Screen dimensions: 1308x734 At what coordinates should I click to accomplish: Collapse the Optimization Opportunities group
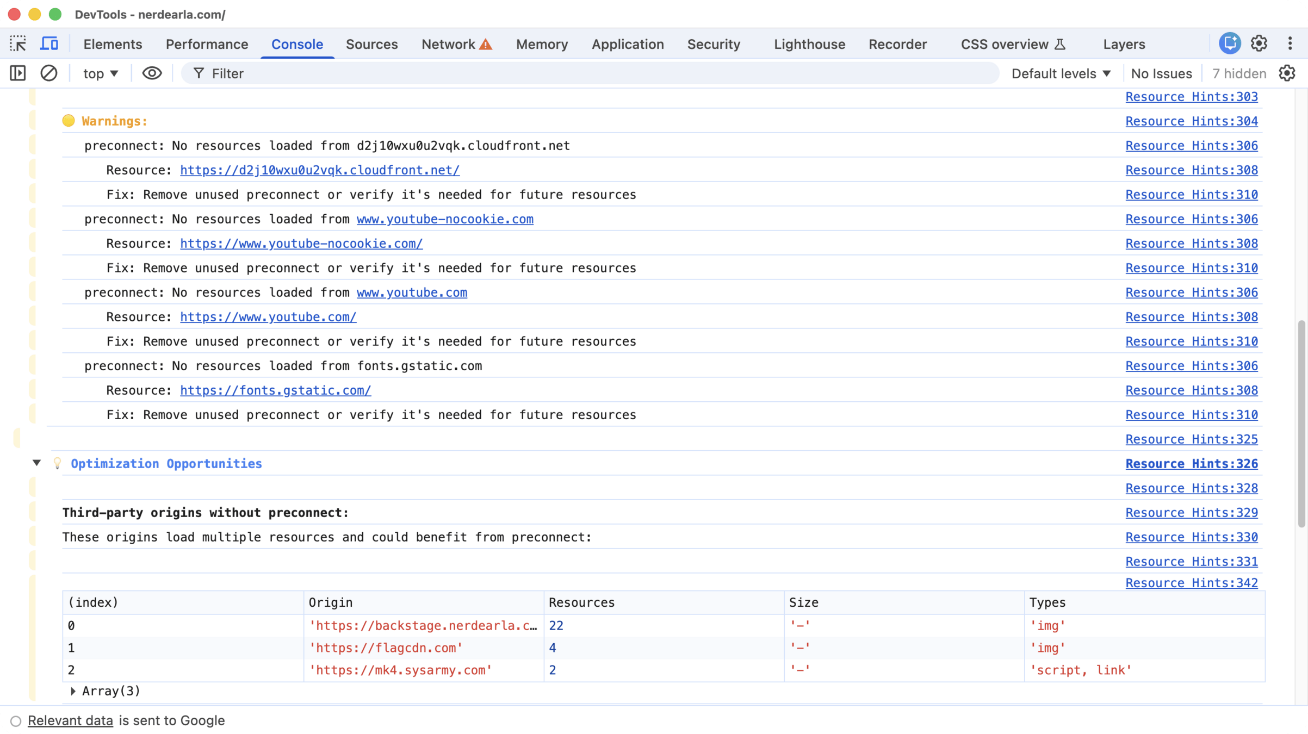36,463
